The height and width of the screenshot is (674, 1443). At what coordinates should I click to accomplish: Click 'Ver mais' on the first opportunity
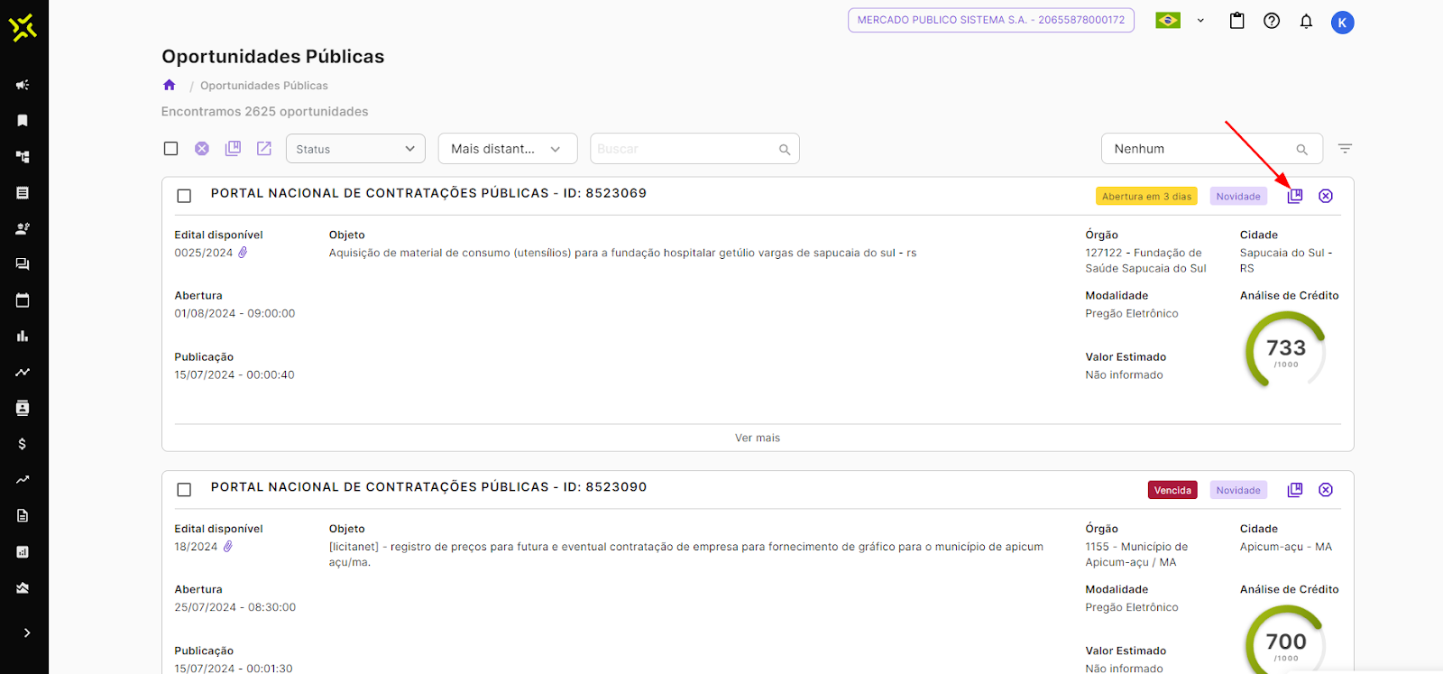757,438
